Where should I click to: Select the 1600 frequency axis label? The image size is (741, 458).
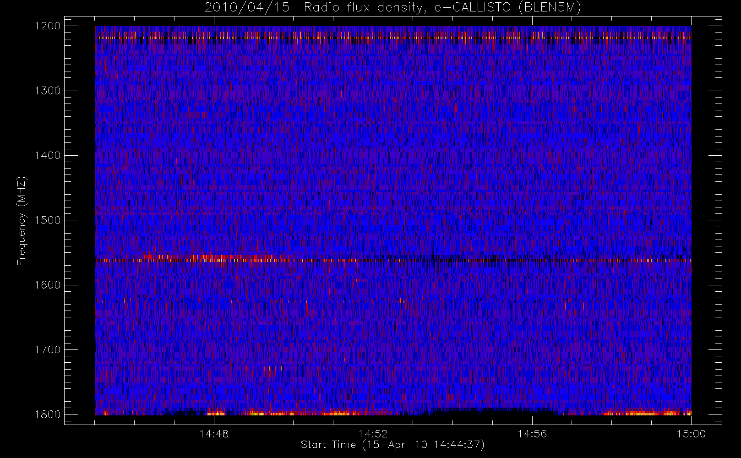coord(48,285)
